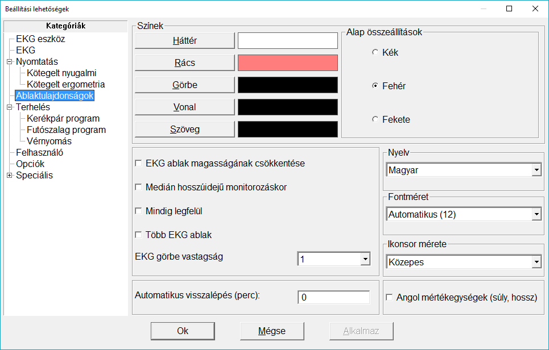This screenshot has width=549, height=350.
Task: Collapse the Nyomtatás tree node
Action: [x=10, y=62]
